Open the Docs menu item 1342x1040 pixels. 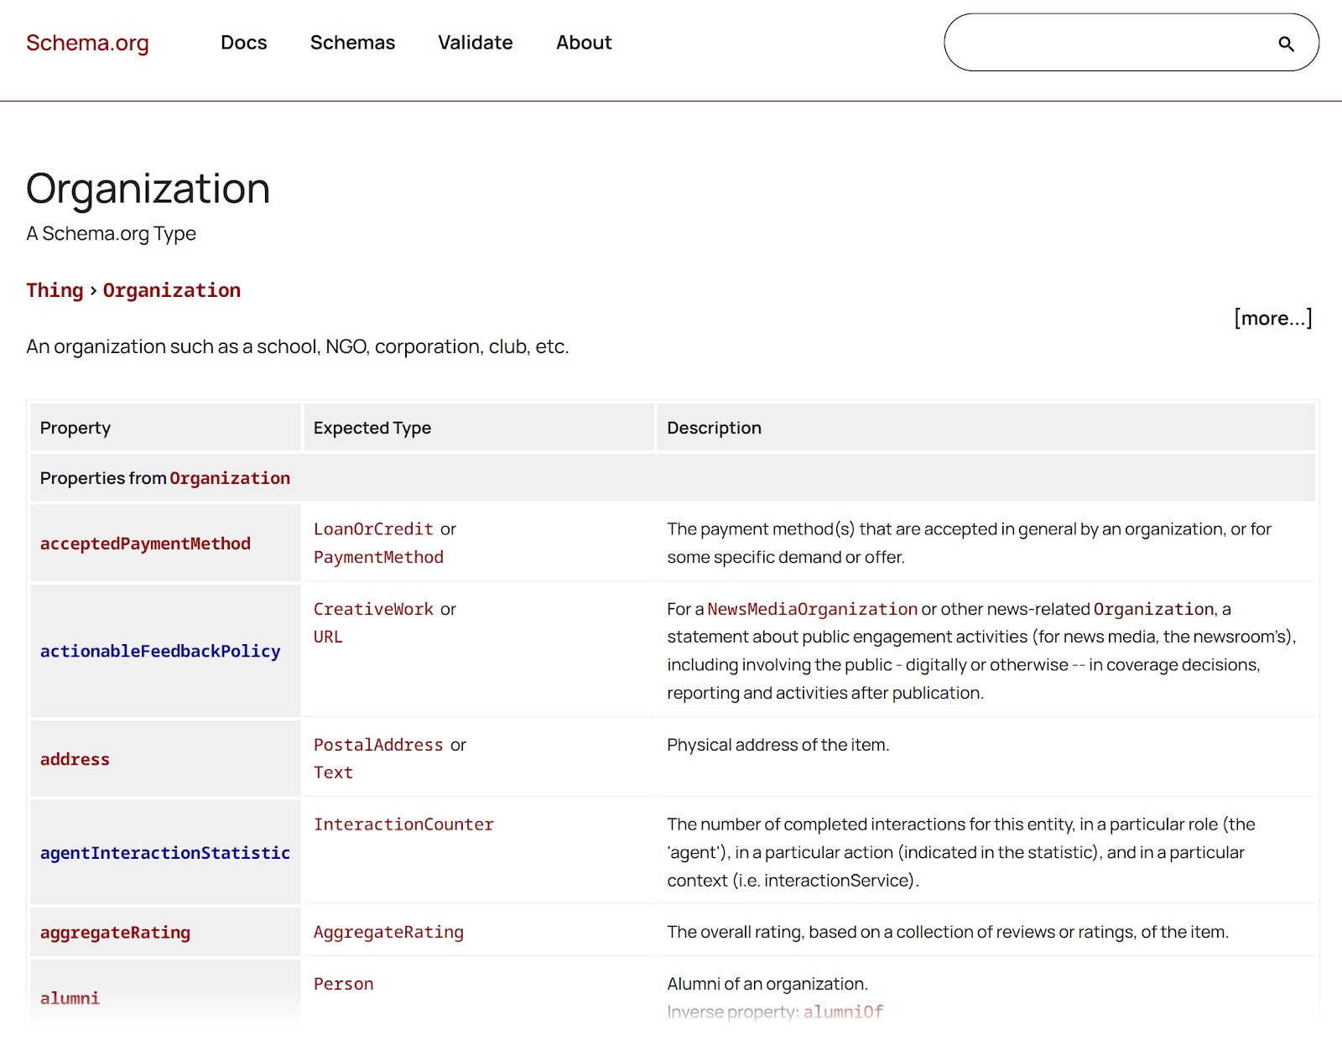tap(243, 43)
